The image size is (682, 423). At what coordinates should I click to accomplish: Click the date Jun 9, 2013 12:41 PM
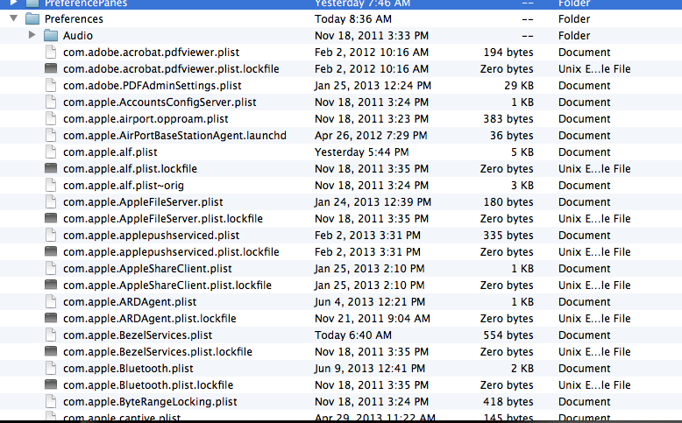370,369
